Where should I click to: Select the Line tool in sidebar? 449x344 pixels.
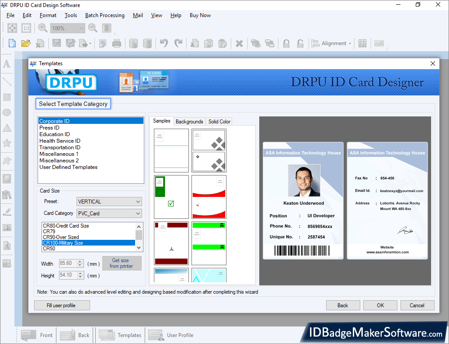7,82
